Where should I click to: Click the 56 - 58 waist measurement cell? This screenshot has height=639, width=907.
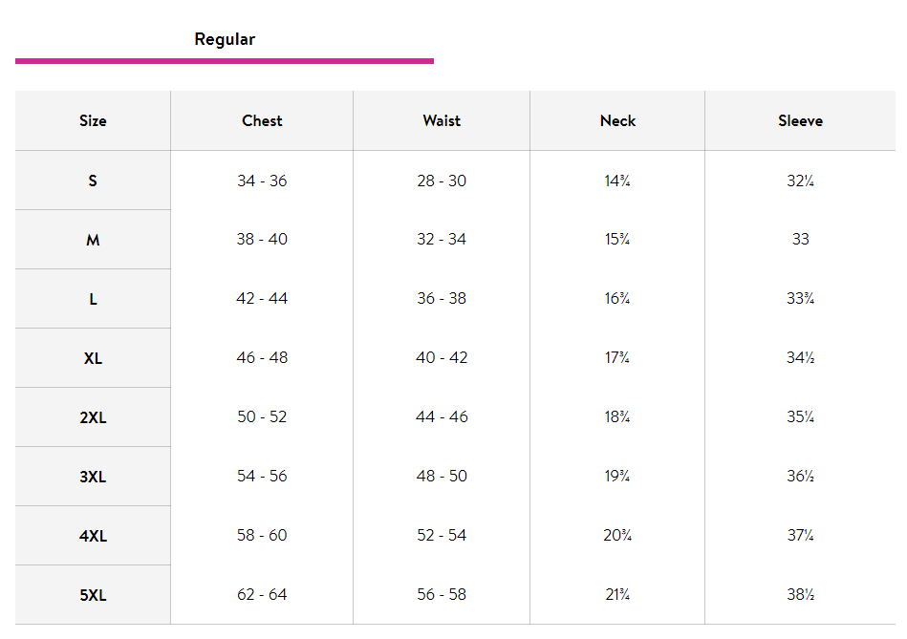pyautogui.click(x=442, y=594)
